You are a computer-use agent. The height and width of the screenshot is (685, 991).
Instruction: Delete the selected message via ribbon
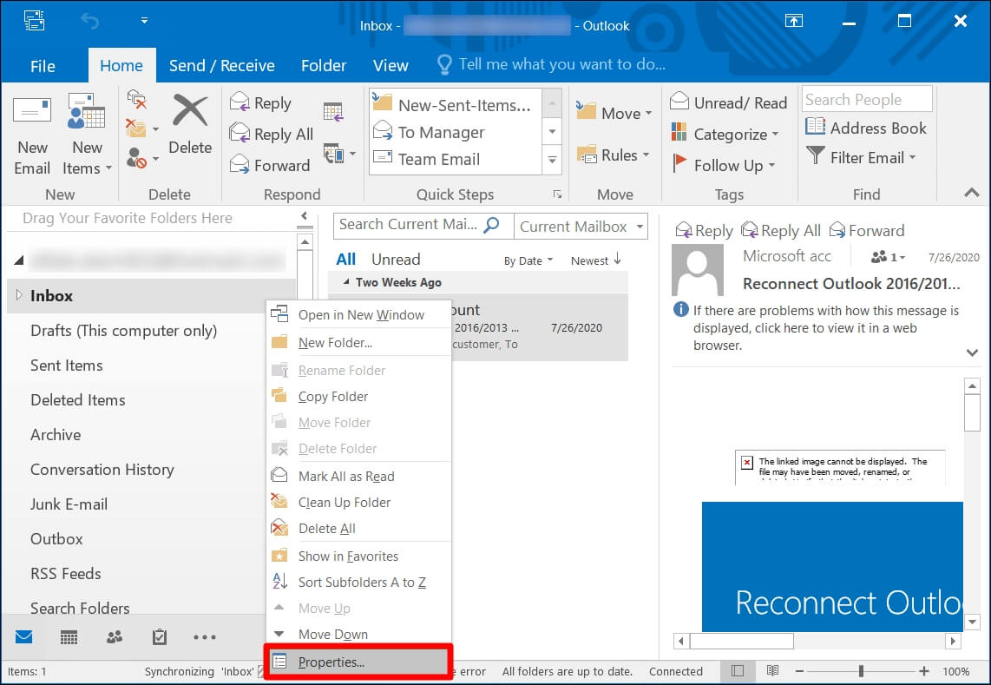click(189, 125)
